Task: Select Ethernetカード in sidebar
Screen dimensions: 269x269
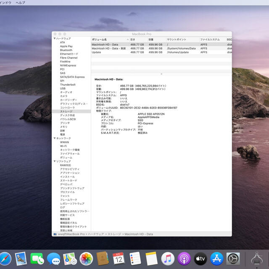Action: [69, 54]
